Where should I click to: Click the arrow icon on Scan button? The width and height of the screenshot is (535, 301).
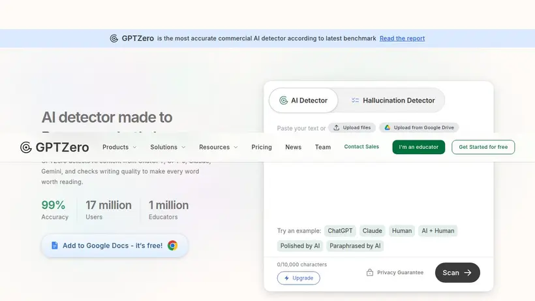(468, 272)
